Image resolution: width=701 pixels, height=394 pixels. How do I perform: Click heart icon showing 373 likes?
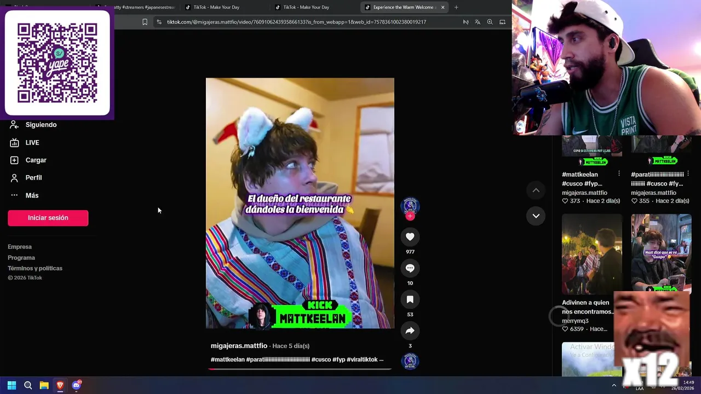(x=565, y=201)
